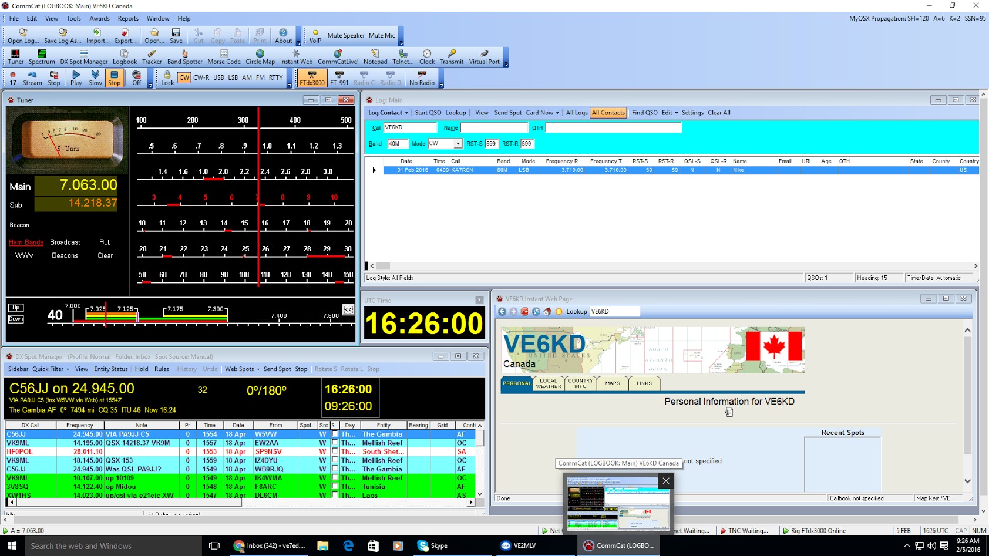Switch to the Maps tab
989x556 pixels.
coord(613,383)
